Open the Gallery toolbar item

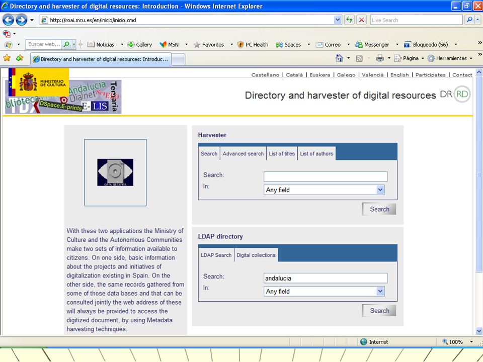(139, 45)
